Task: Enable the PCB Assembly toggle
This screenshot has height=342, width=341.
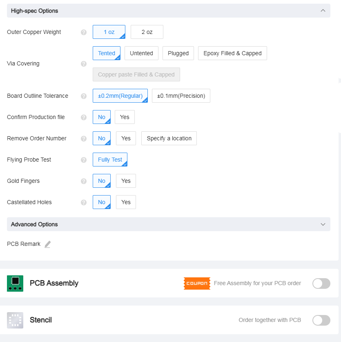Action: [321, 283]
